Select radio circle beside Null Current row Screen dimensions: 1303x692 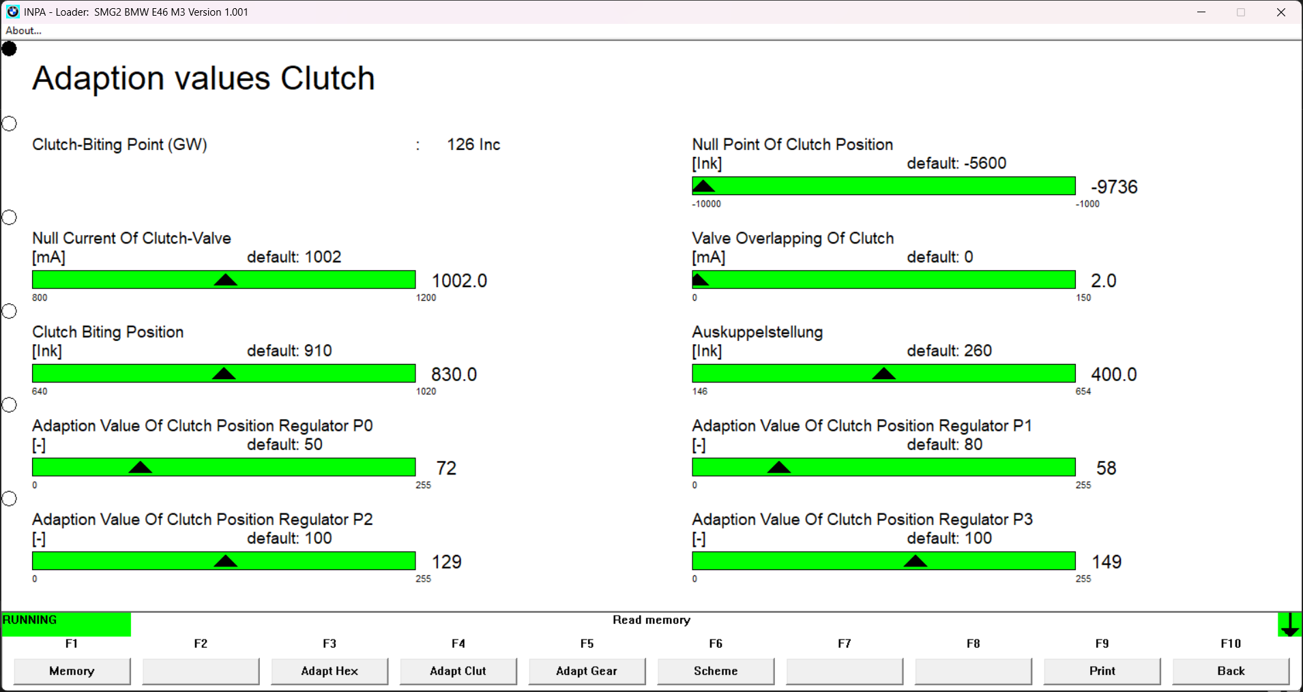click(9, 217)
